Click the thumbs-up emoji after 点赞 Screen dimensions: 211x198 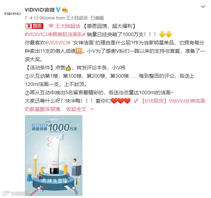pyautogui.click(x=68, y=68)
